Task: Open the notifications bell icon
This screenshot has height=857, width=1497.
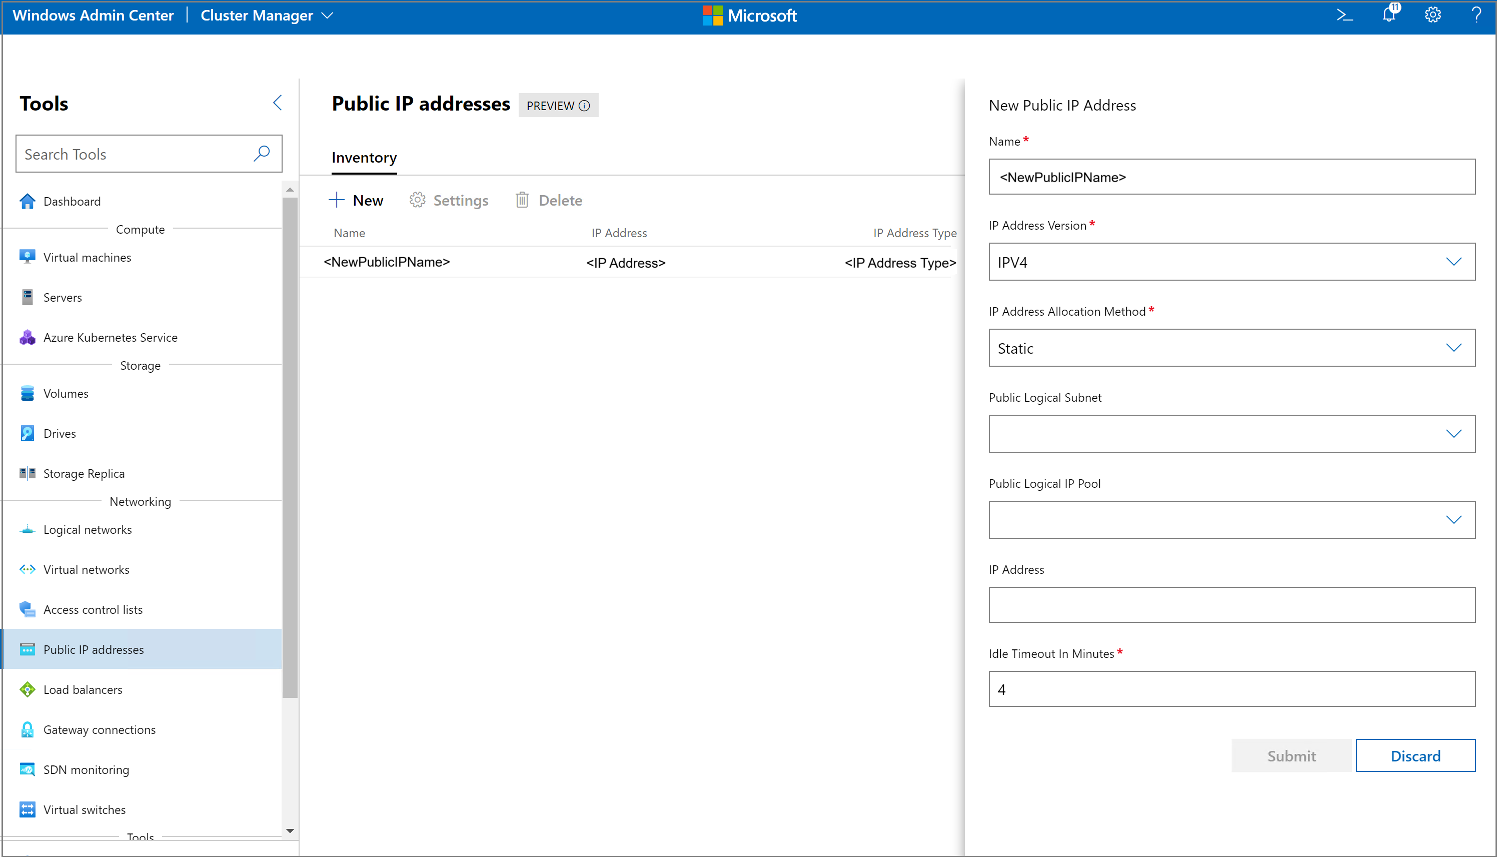Action: [1389, 14]
